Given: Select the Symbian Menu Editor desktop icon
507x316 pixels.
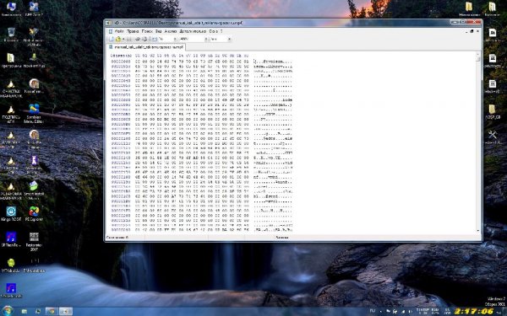Looking at the screenshot, I should tap(34, 114).
